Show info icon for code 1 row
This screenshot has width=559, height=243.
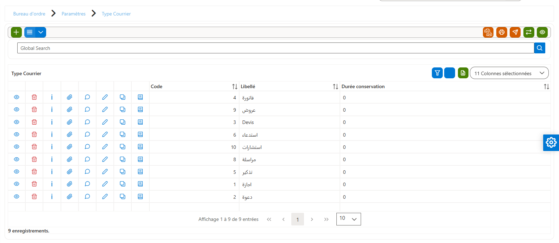pos(52,184)
